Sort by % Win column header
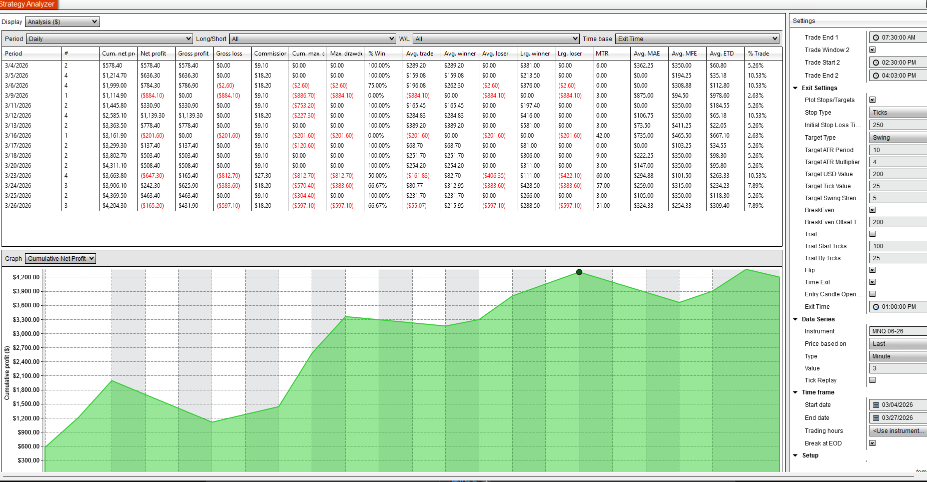Screen dimensions: 927x482 click(x=377, y=54)
